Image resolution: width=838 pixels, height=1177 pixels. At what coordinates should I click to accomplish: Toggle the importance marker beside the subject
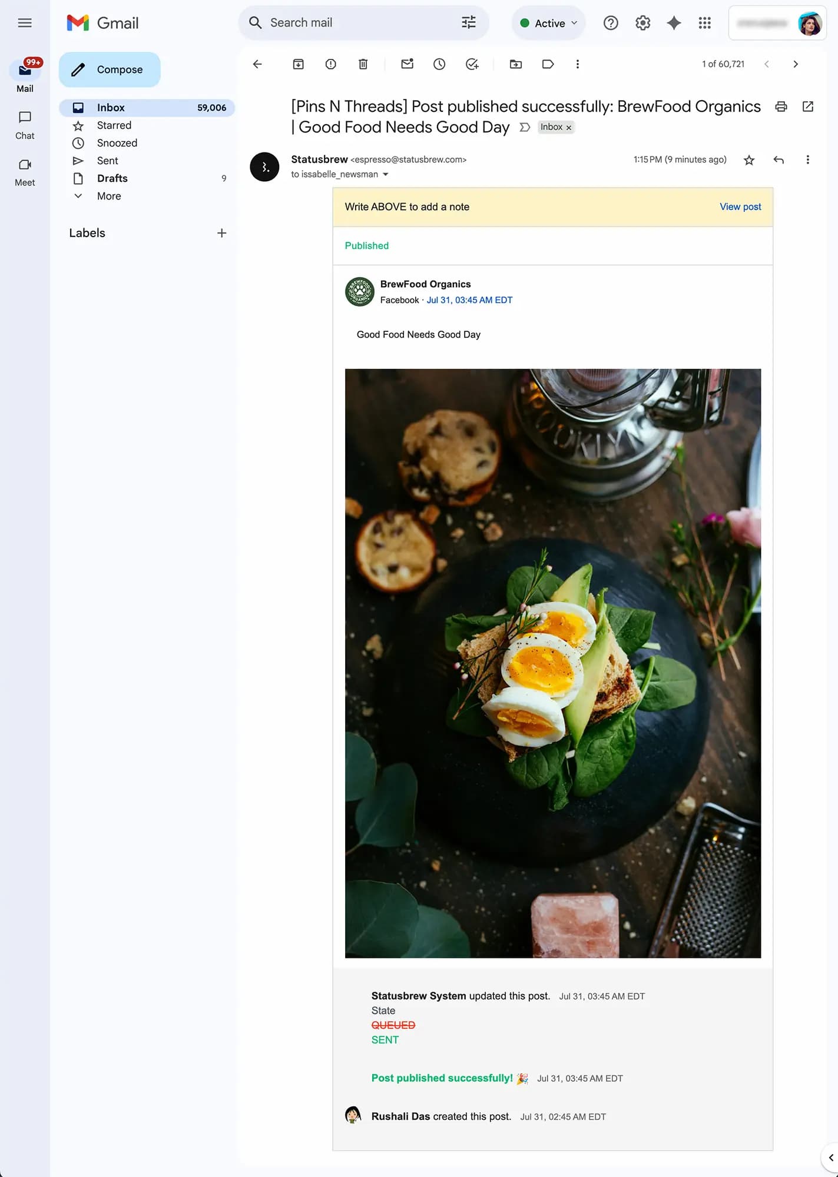point(525,127)
